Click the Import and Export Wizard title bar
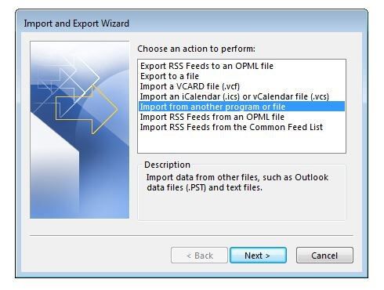This screenshot has width=384, height=290. (x=191, y=24)
